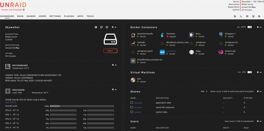Open the terminal icon in the top bar
This screenshot has width=264, height=131.
coord(241,16)
